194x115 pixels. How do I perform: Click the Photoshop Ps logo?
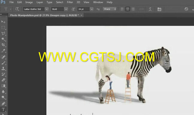pos(3,2)
